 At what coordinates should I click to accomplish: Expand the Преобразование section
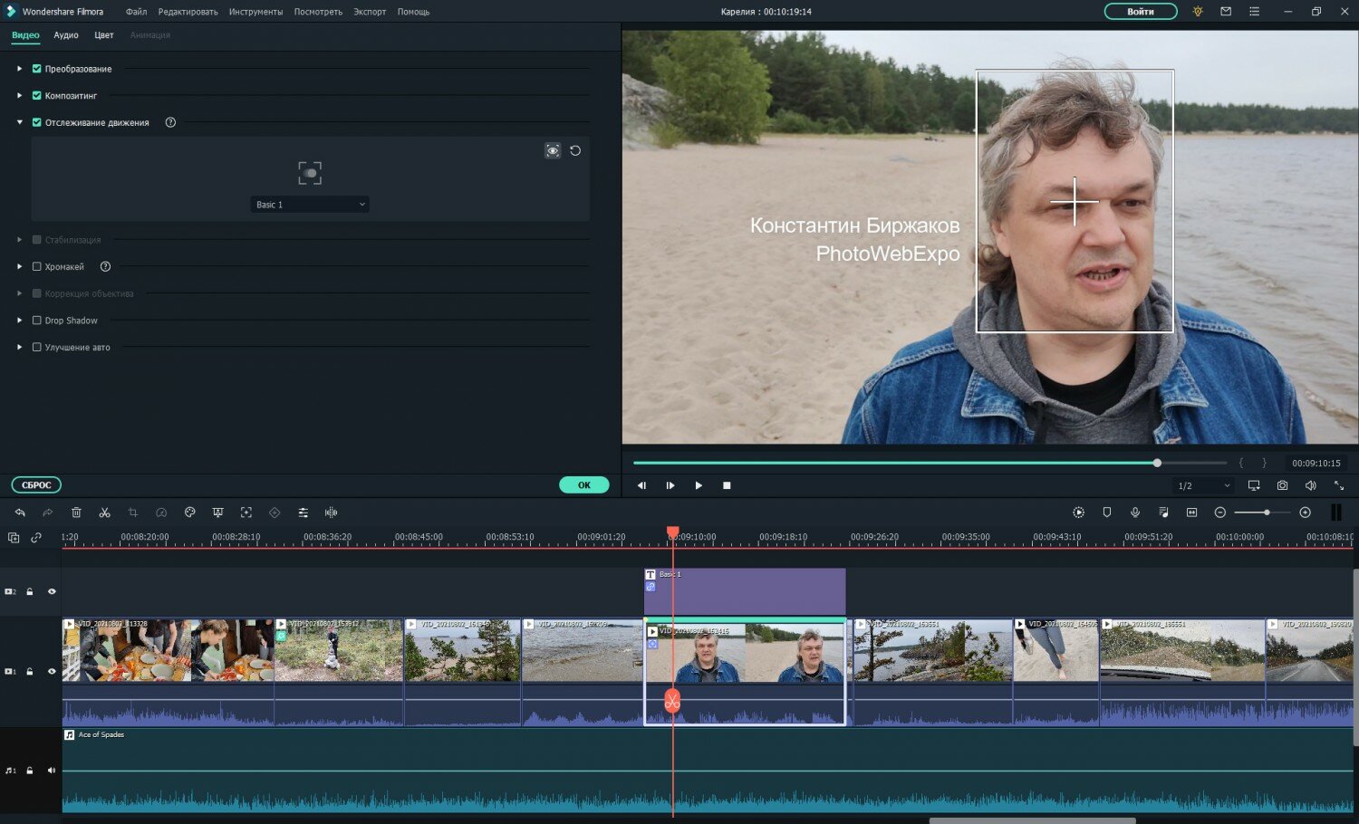19,69
